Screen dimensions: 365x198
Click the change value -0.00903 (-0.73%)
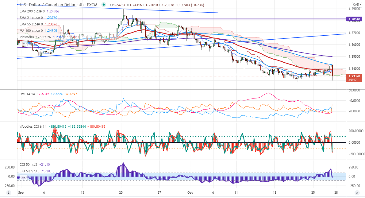[x=190, y=5]
